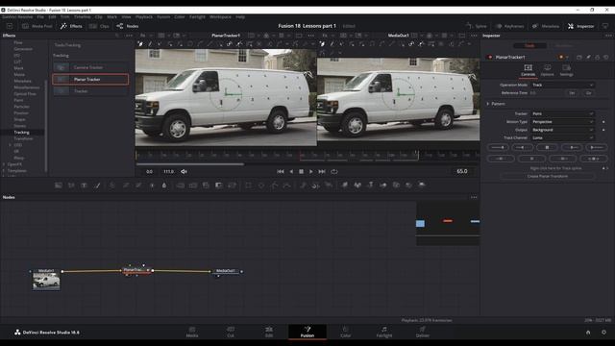The image size is (615, 346).
Task: Go to the Fairlight page
Action: coord(384,332)
